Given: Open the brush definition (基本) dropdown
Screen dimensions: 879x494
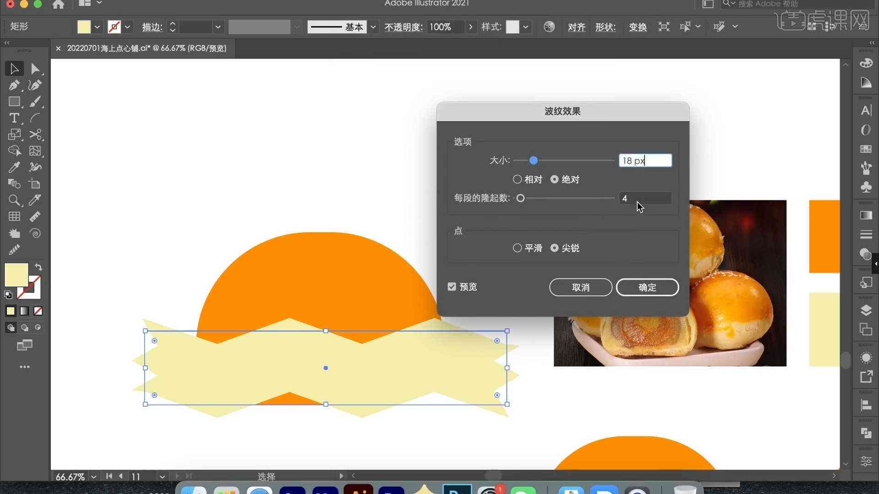Looking at the screenshot, I should (373, 27).
